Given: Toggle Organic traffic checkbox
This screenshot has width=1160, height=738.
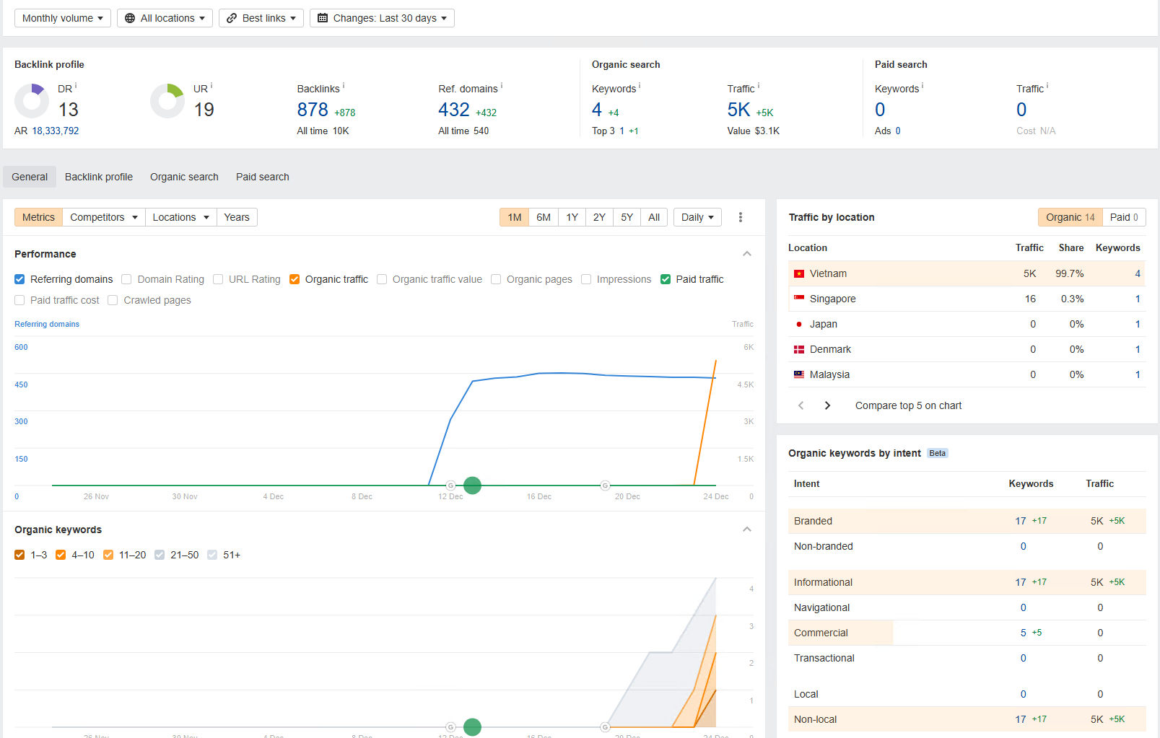Looking at the screenshot, I should pyautogui.click(x=295, y=279).
